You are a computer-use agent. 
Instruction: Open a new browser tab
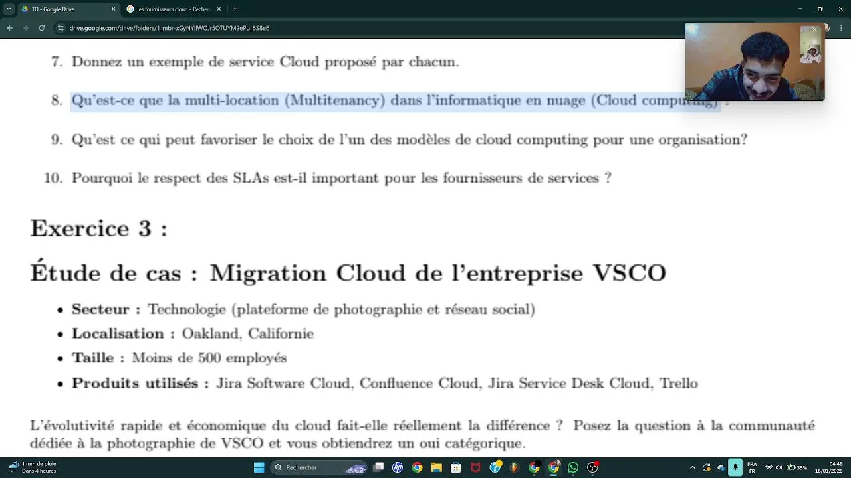235,9
